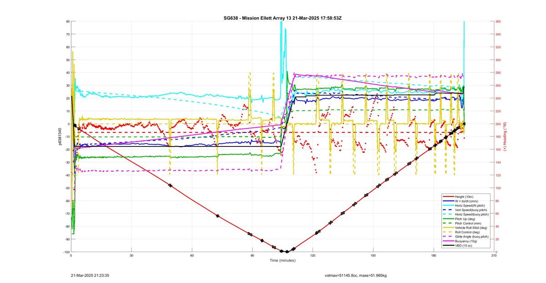Click left axis tick label '-30'

point(67,162)
